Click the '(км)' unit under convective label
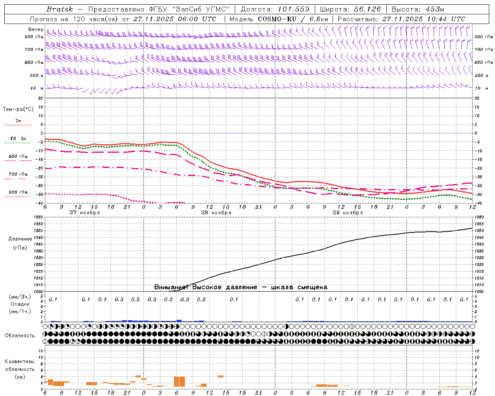 tap(20, 377)
